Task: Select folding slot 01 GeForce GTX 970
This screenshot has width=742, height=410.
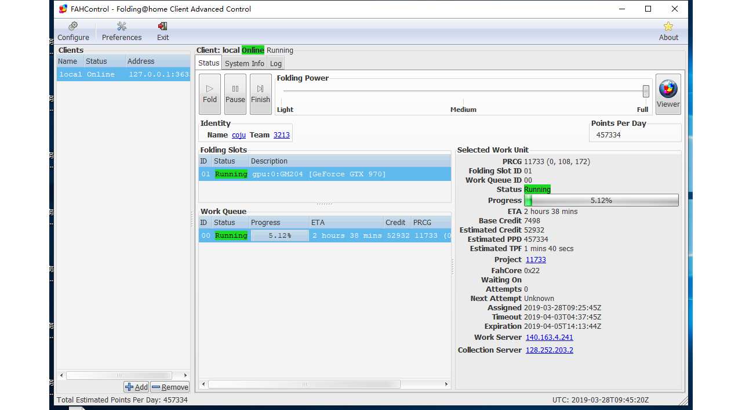Action: pyautogui.click(x=325, y=174)
